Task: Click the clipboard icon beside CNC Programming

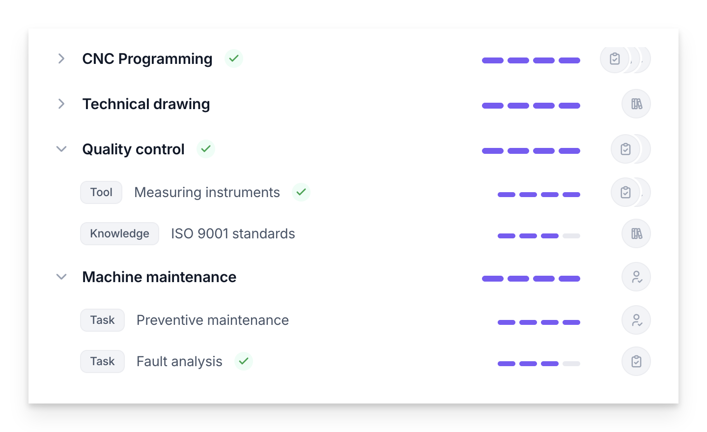Action: tap(615, 58)
